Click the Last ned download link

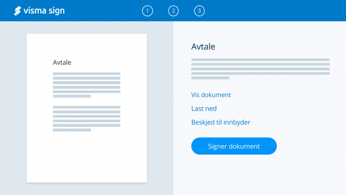tap(204, 108)
